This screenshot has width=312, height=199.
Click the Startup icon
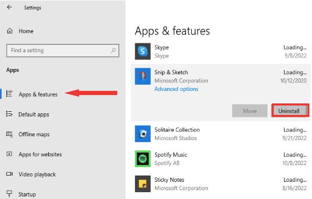click(9, 193)
